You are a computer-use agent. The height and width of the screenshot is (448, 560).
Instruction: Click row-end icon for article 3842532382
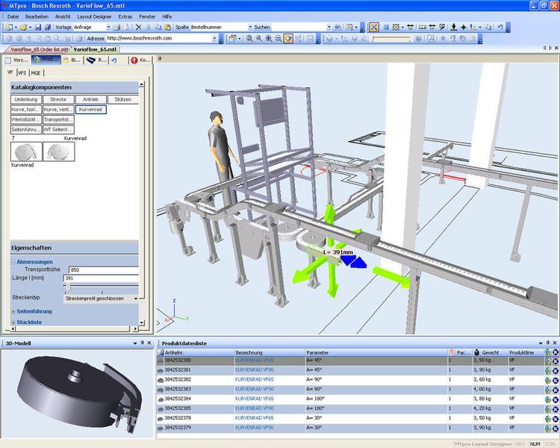coord(548,381)
